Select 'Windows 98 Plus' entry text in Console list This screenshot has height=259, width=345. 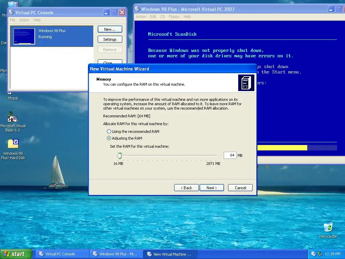(x=52, y=31)
